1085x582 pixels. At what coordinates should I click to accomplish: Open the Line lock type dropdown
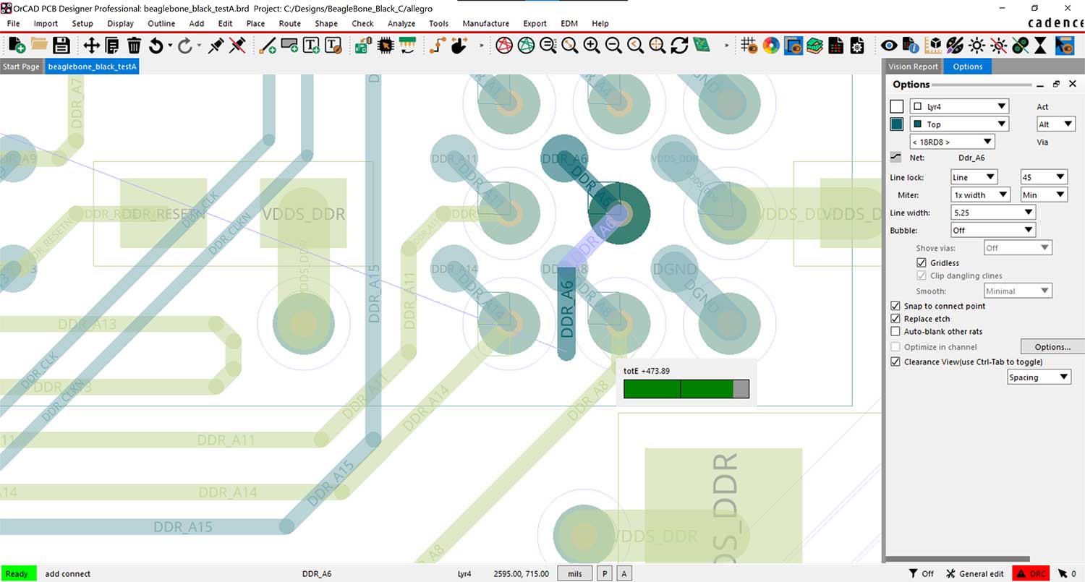pos(974,177)
